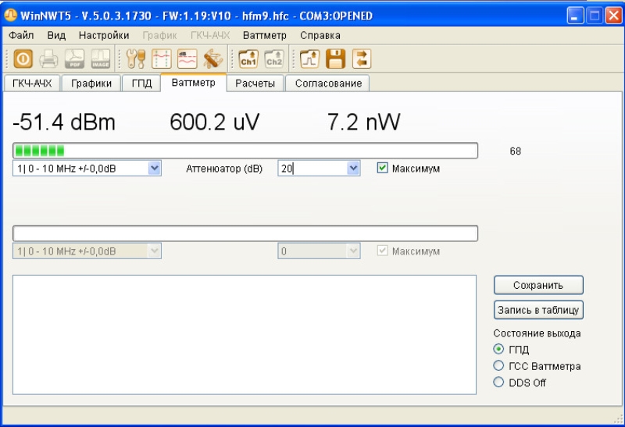625x427 pixels.
Task: Click the Аттенюатор (dB) label
Action: pos(224,169)
